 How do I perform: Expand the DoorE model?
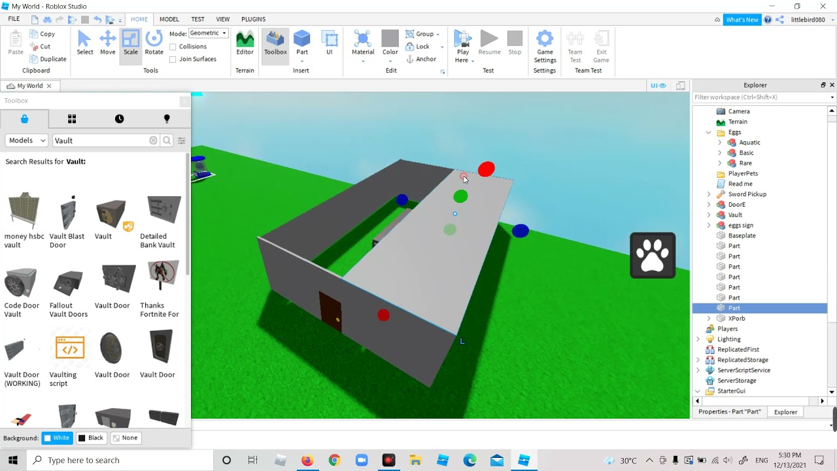709,205
